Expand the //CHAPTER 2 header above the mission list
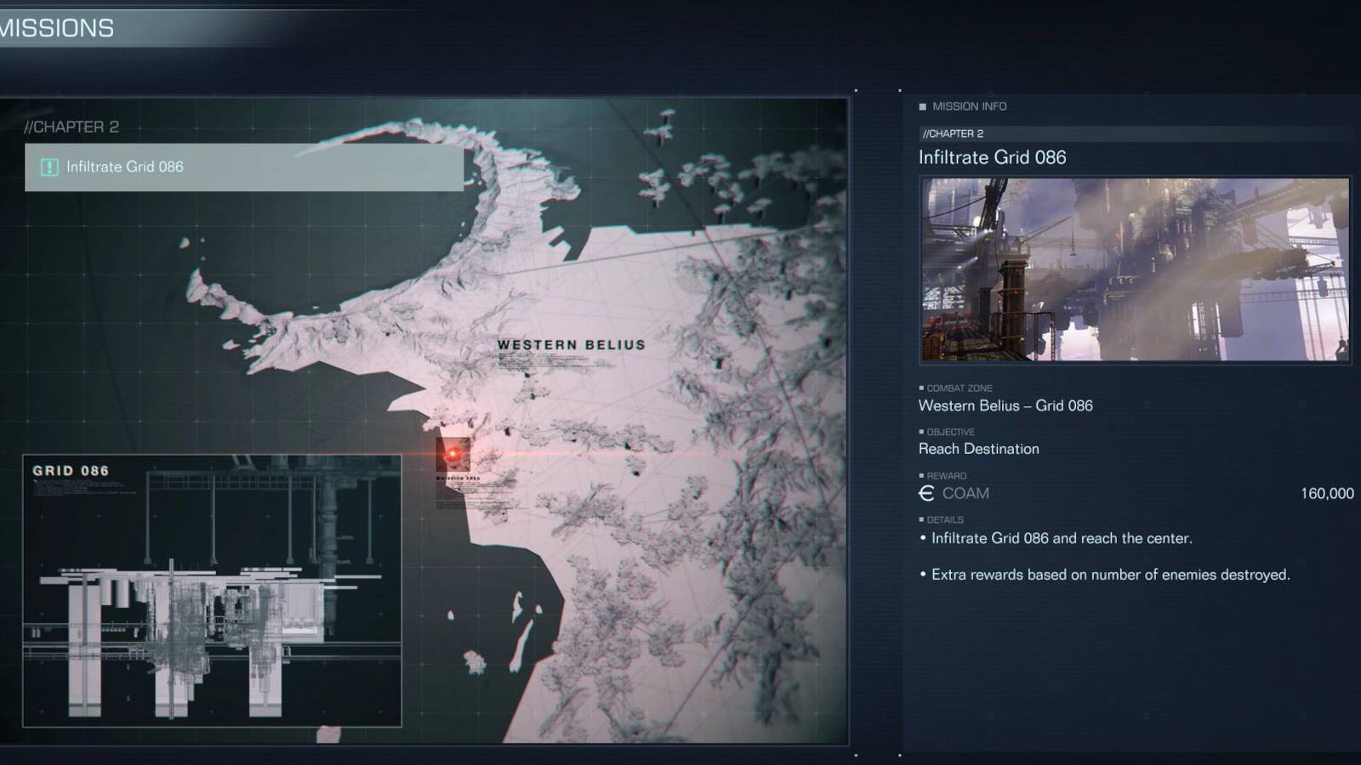The height and width of the screenshot is (765, 1361). [x=72, y=127]
